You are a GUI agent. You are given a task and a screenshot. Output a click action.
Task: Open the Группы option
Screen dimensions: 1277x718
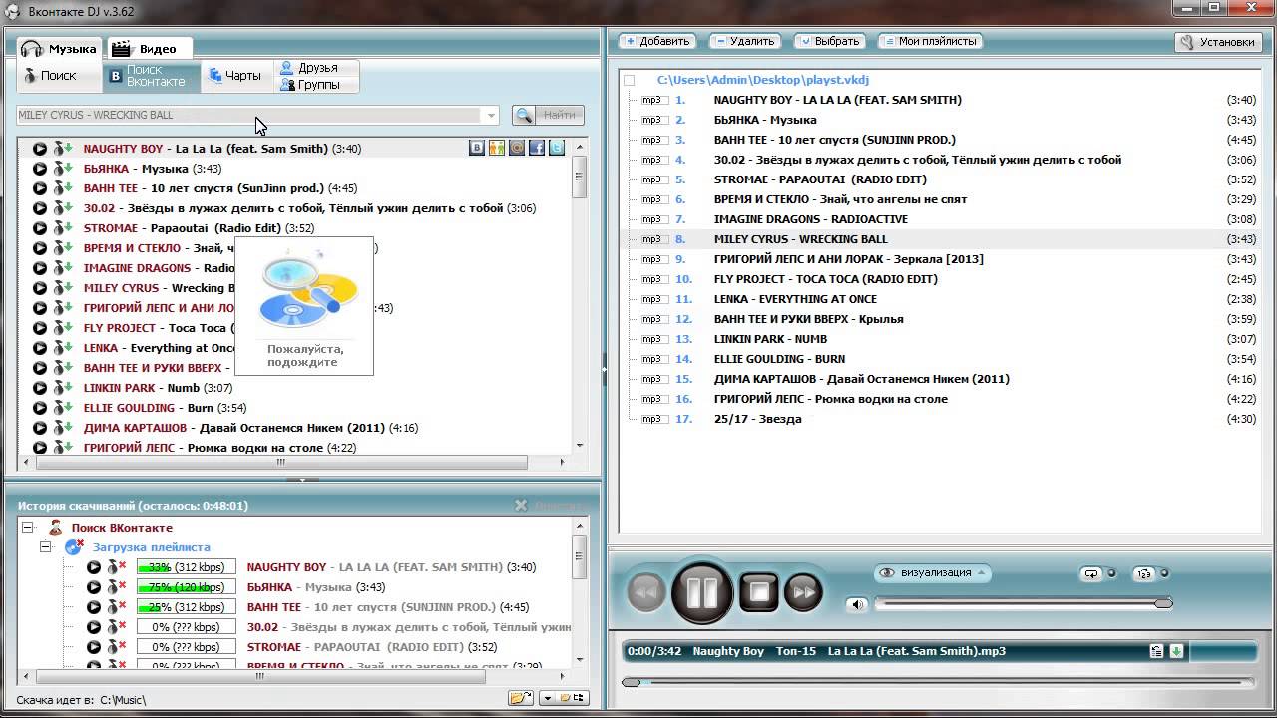[x=317, y=85]
